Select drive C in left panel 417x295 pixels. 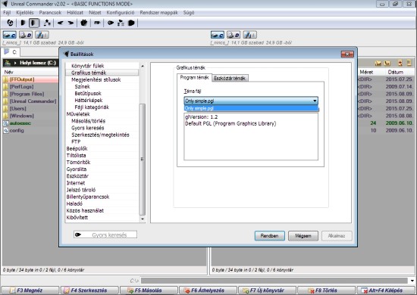tap(10, 35)
